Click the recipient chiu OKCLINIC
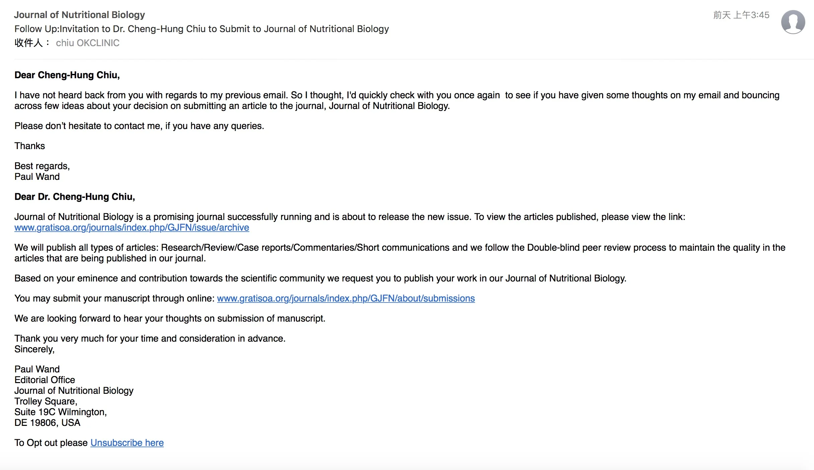This screenshot has width=814, height=470. click(87, 43)
